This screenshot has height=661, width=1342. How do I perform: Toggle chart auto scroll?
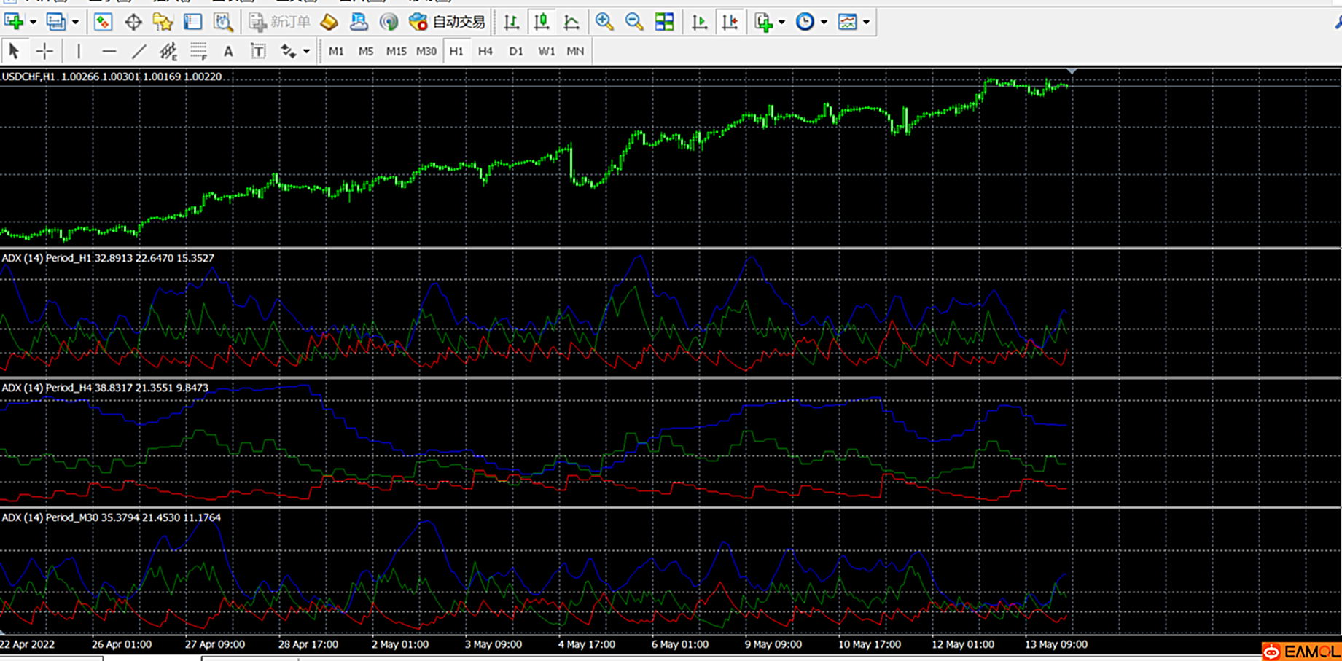[x=699, y=22]
